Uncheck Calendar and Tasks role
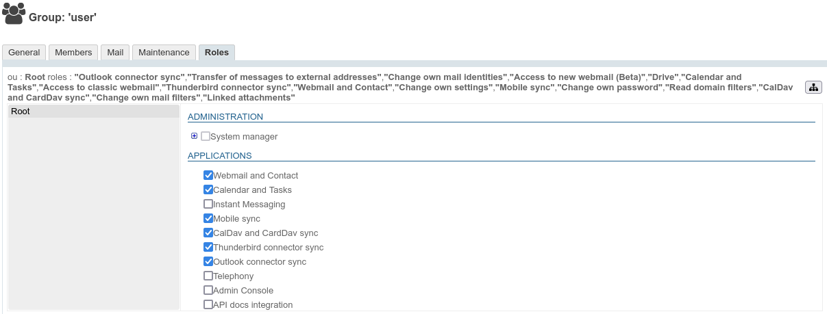 pyautogui.click(x=208, y=189)
